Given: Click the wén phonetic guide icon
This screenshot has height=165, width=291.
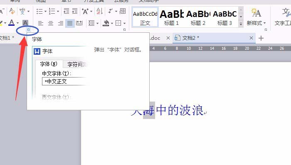Looking at the screenshot, I should (x=22, y=11).
